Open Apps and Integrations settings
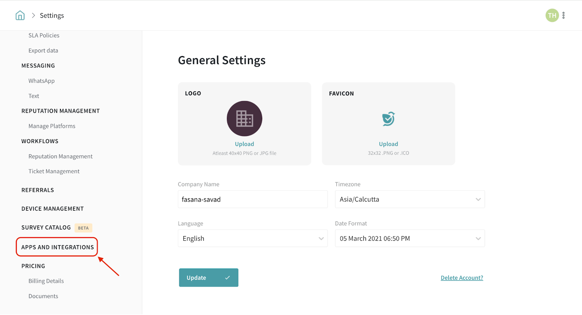 (x=57, y=247)
